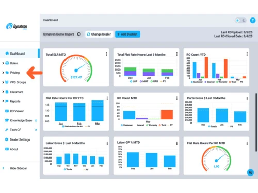Viewport: 258px width, 193px height.
Task: Click the Tech CF wrench icon
Action: point(7,130)
